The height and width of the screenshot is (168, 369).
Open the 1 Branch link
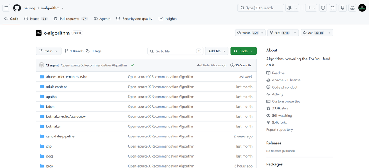click(74, 51)
